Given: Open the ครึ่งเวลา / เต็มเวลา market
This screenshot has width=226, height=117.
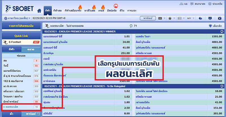Looking at the screenshot, I should click(x=21, y=91).
